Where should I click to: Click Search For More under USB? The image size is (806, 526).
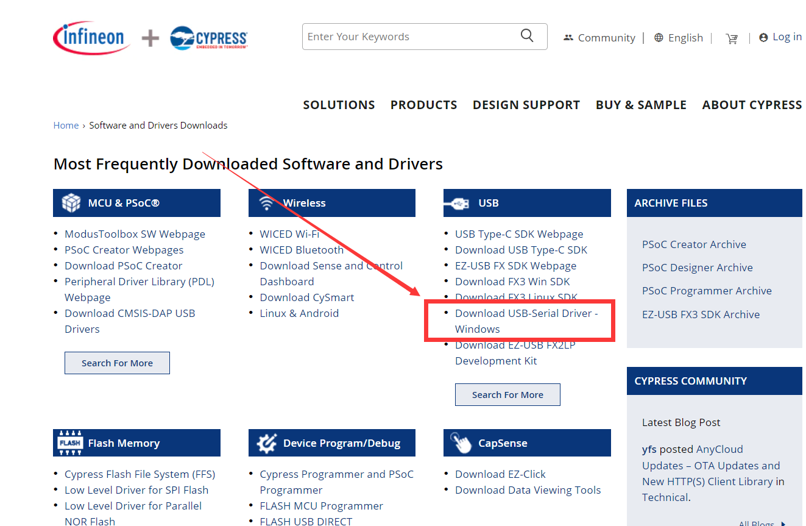click(507, 394)
